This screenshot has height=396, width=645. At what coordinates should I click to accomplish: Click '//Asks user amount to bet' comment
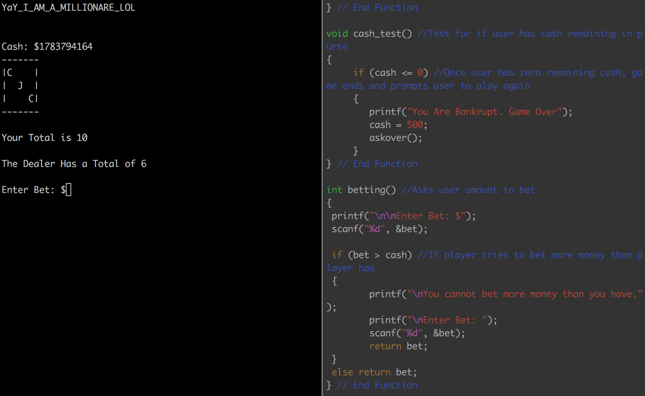pyautogui.click(x=468, y=190)
